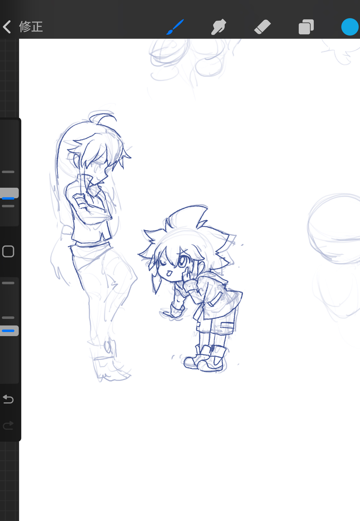
Task: Tap the Redo arrow
Action: point(8,425)
